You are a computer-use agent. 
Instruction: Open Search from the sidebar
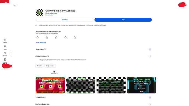5,54
